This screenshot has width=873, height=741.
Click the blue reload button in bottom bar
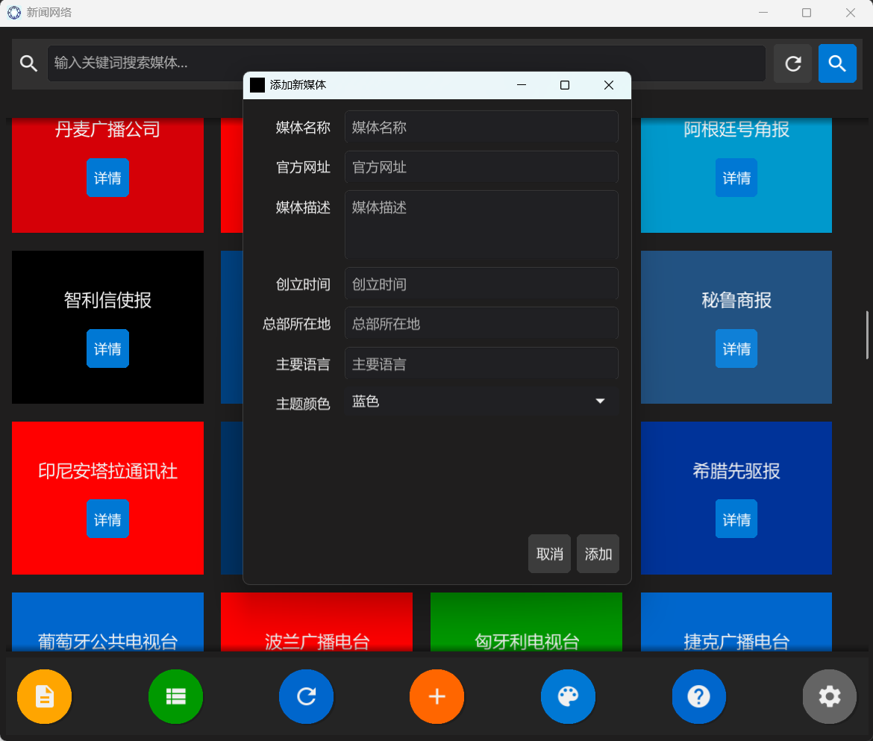306,696
